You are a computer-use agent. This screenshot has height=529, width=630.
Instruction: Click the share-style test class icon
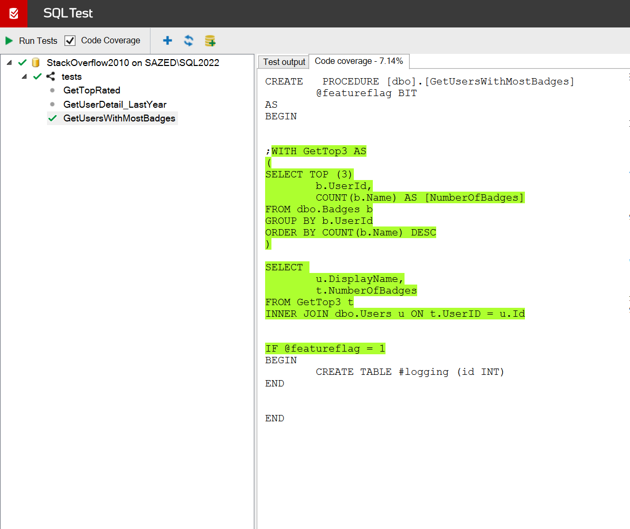pos(51,77)
